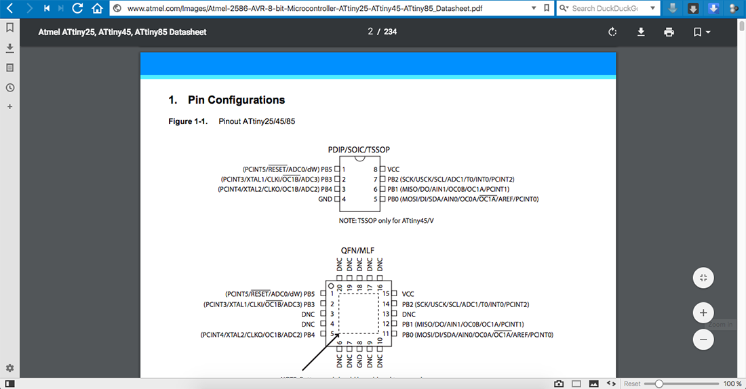Toggle the side panel visibility

(9, 384)
